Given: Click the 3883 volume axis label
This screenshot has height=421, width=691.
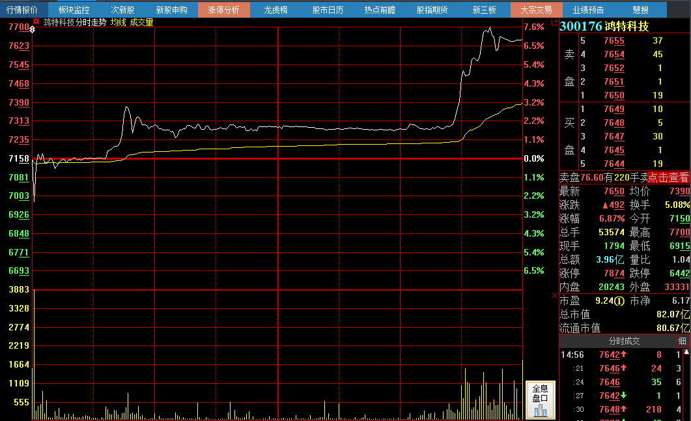Looking at the screenshot, I should [19, 289].
